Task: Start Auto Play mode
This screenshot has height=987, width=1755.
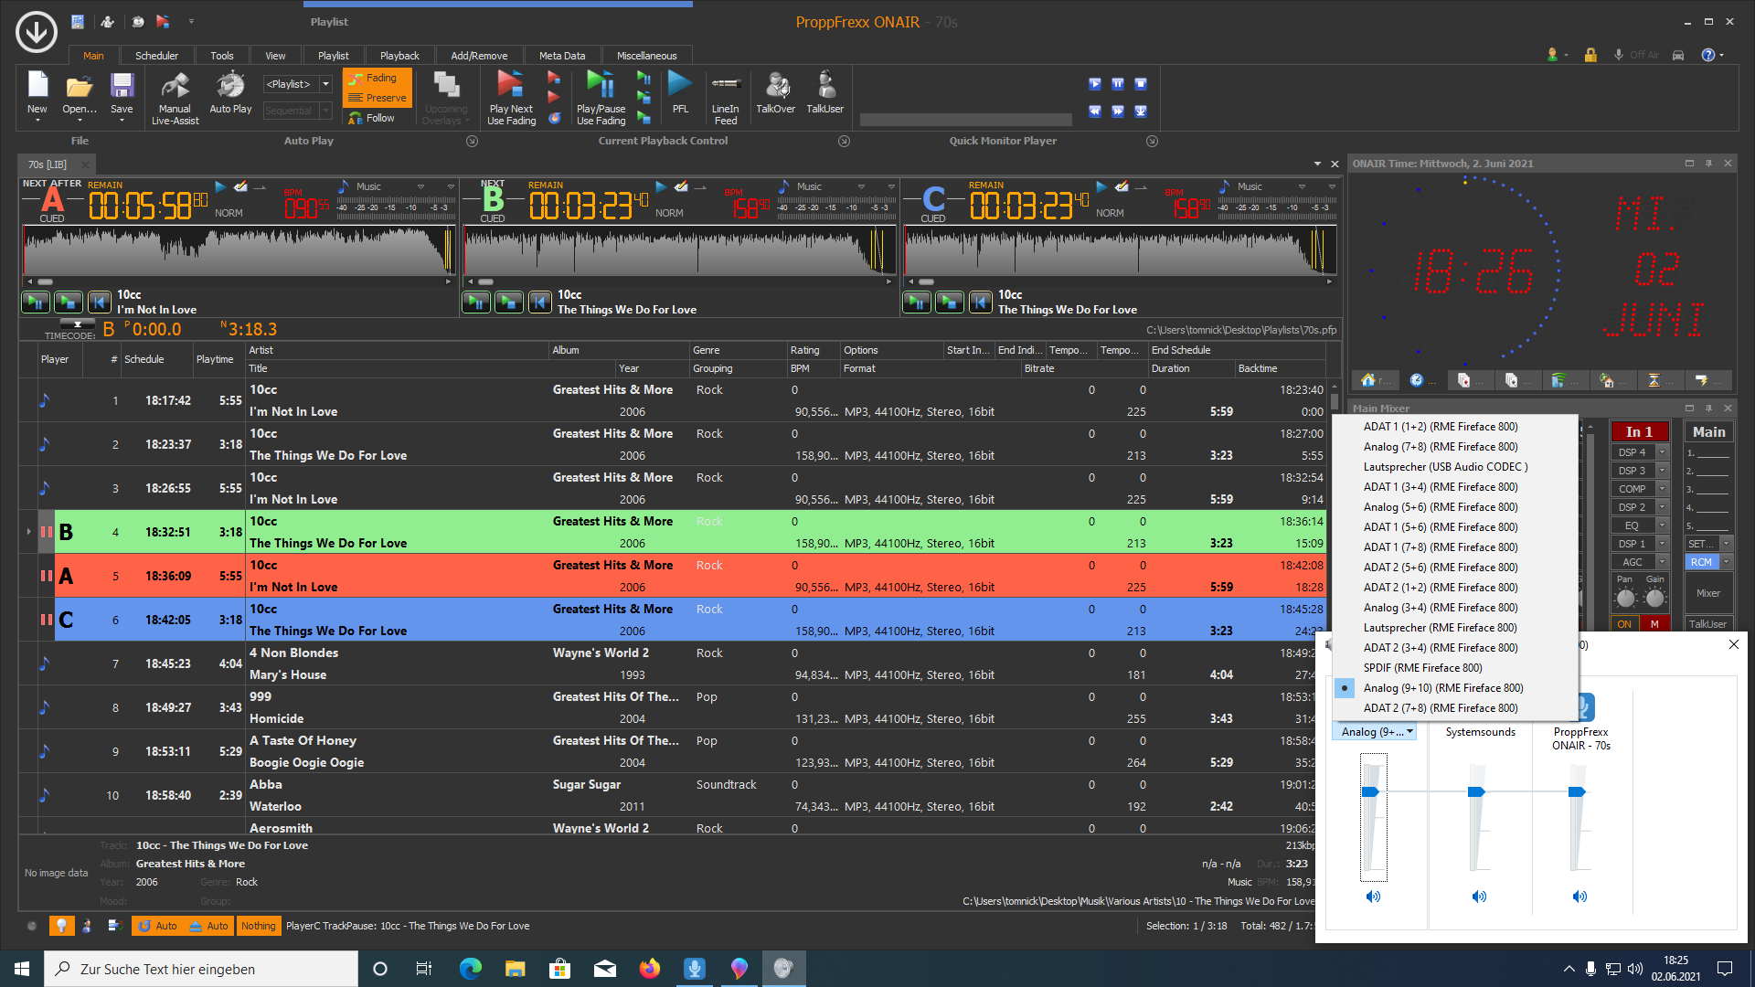Action: click(x=230, y=91)
